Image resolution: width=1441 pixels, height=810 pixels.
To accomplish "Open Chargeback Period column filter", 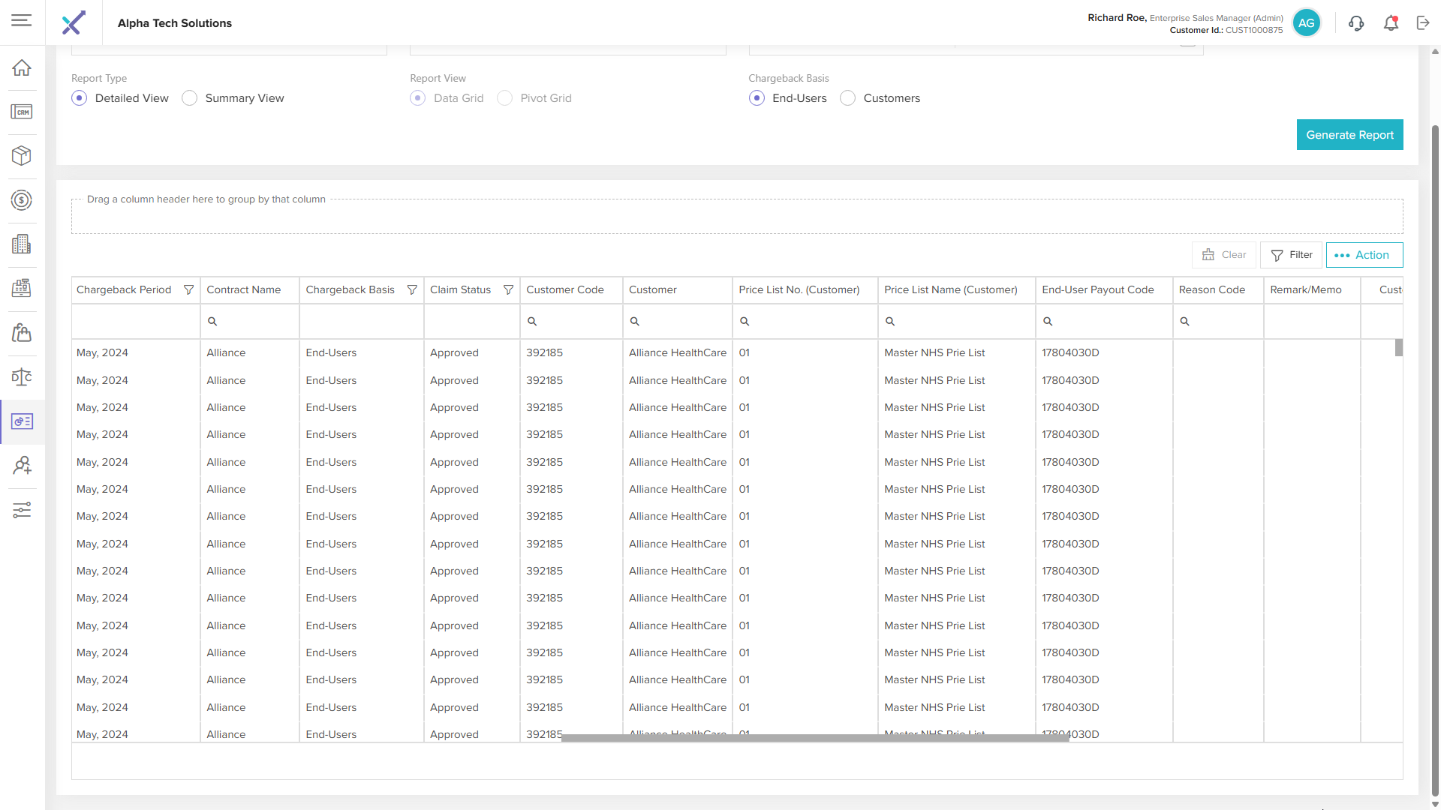I will (x=188, y=290).
